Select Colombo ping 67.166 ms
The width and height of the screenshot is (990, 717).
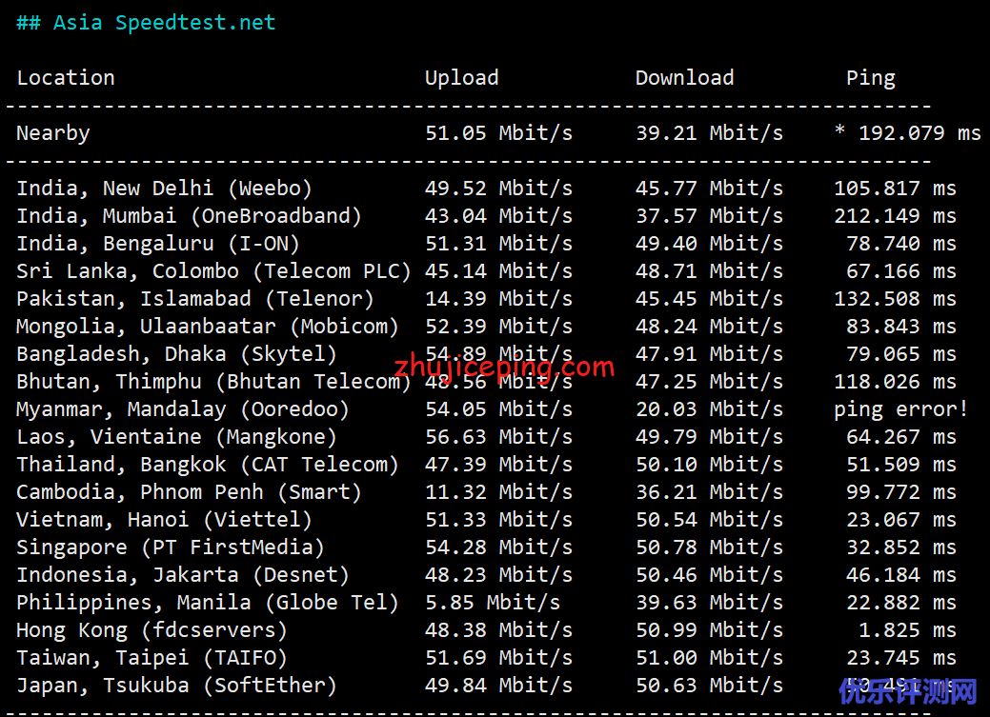coord(901,271)
